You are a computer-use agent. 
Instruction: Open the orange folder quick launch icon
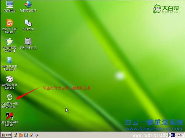pyautogui.click(x=21, y=135)
